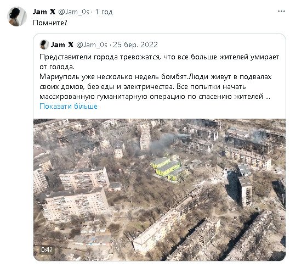Open the small avatar in quoted tweet
This screenshot has width=290, height=267.
click(44, 44)
